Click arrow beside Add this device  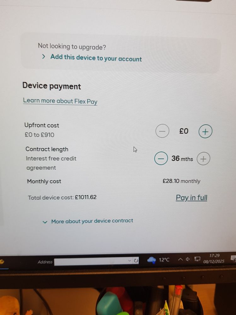(43, 57)
